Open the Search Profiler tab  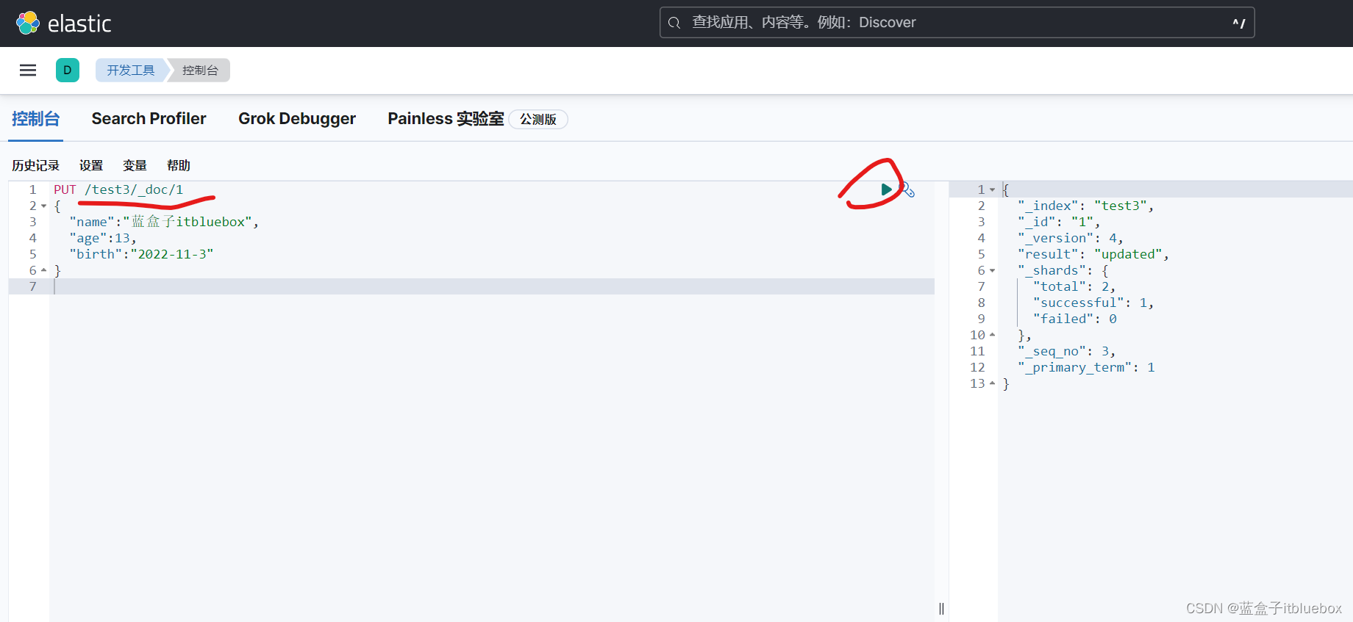click(149, 119)
